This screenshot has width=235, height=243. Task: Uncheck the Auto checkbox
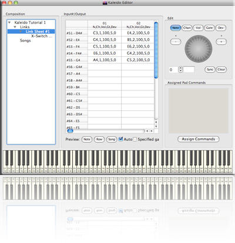[x=121, y=139]
